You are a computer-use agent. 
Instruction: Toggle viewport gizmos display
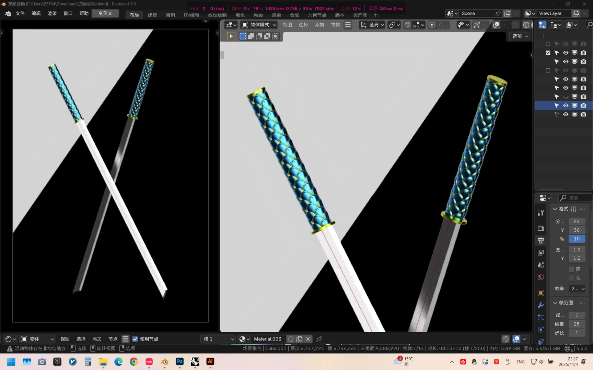[x=477, y=25]
